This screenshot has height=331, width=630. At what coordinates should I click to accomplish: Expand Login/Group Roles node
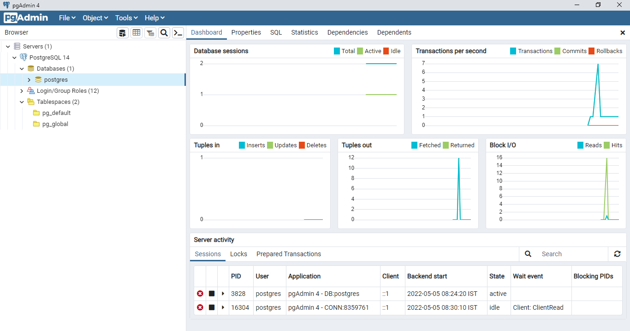[22, 91]
